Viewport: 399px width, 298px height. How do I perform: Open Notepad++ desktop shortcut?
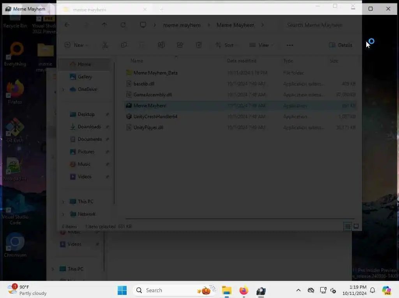[x=15, y=169]
